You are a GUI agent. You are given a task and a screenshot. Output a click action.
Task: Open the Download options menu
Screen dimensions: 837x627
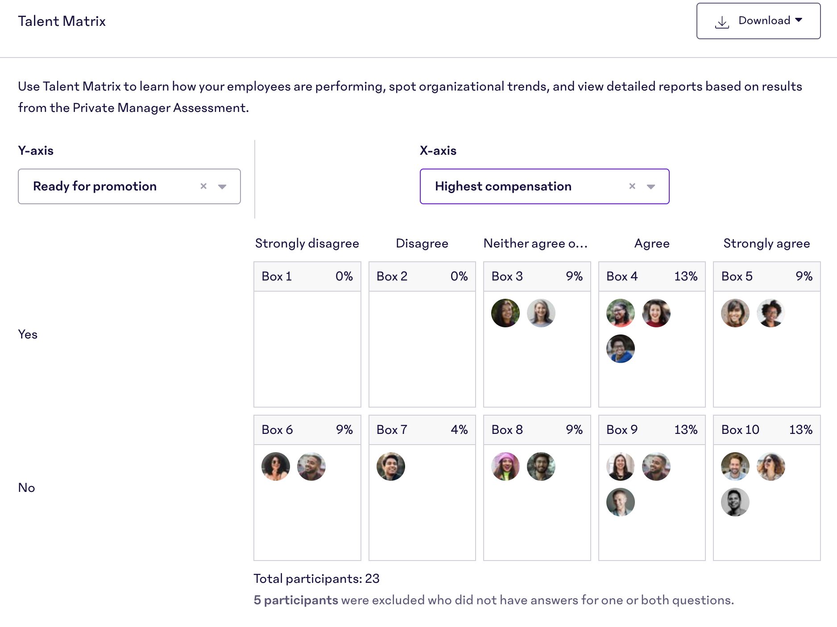(x=800, y=21)
